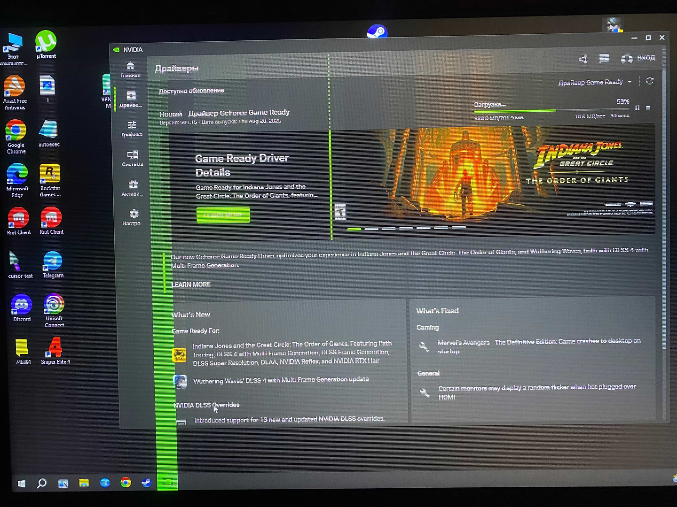Open File Explorer from taskbar
The image size is (677, 507).
pos(84,483)
